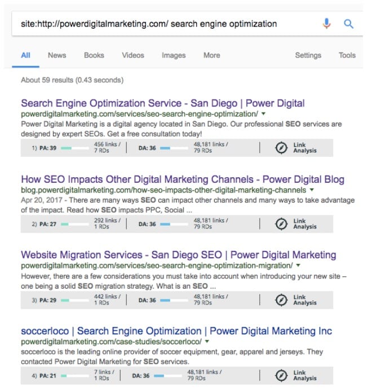Switch to the Images tab
Image resolution: width=372 pixels, height=391 pixels.
click(174, 55)
